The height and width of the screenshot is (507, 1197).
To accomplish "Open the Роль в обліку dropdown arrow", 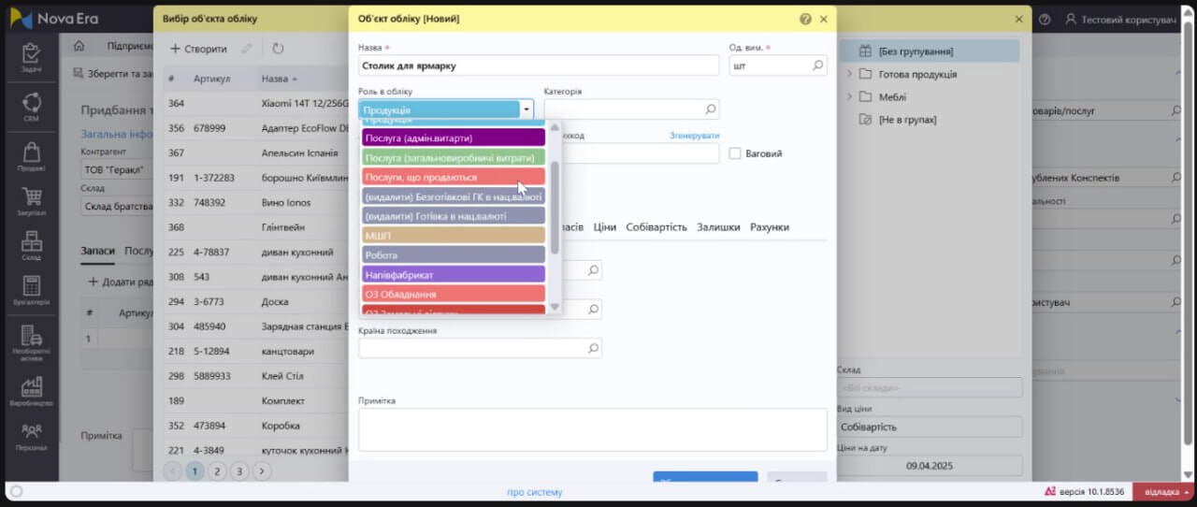I will coord(526,109).
